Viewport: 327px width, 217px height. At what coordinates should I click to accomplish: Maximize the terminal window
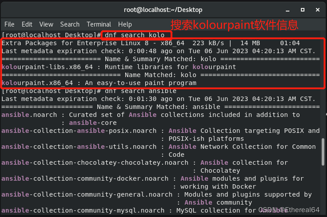[x=303, y=10]
